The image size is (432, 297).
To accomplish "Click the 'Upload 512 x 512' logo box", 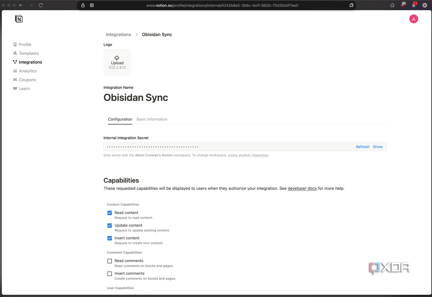I will [x=117, y=63].
